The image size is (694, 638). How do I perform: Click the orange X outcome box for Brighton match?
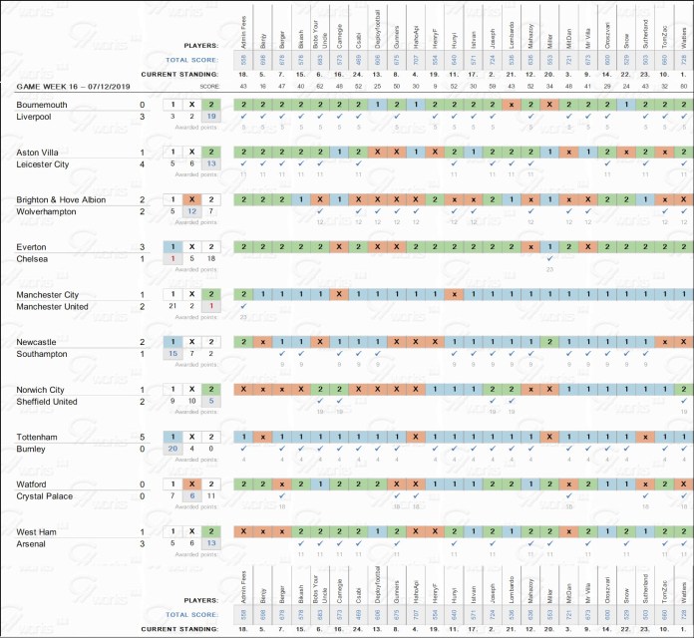[x=191, y=199]
